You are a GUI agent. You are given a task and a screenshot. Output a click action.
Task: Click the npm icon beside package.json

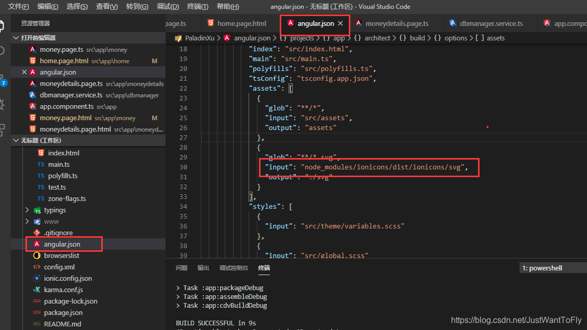pos(37,312)
